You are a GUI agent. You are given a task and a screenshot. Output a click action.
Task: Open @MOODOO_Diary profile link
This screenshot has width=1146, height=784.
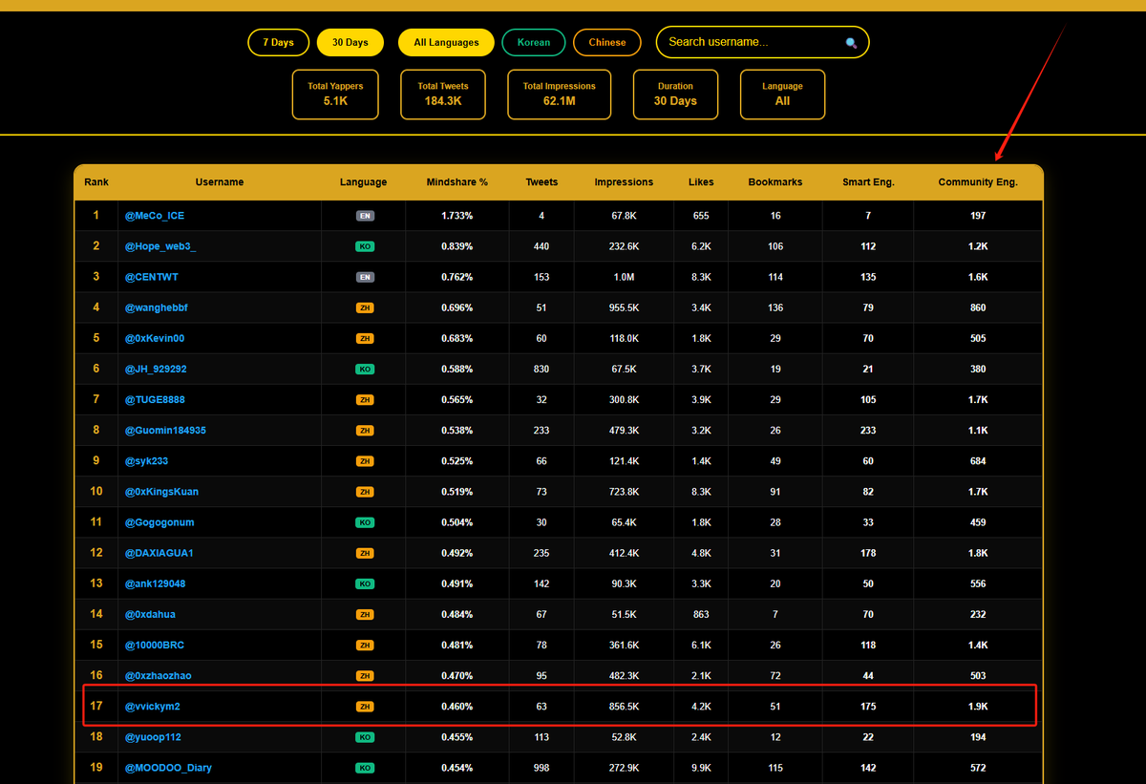[x=168, y=768]
